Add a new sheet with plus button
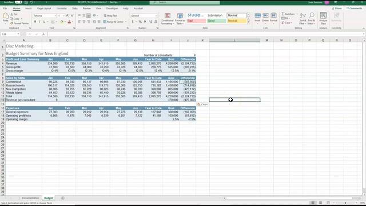Viewport: 366px width, 206px height. click(x=63, y=198)
